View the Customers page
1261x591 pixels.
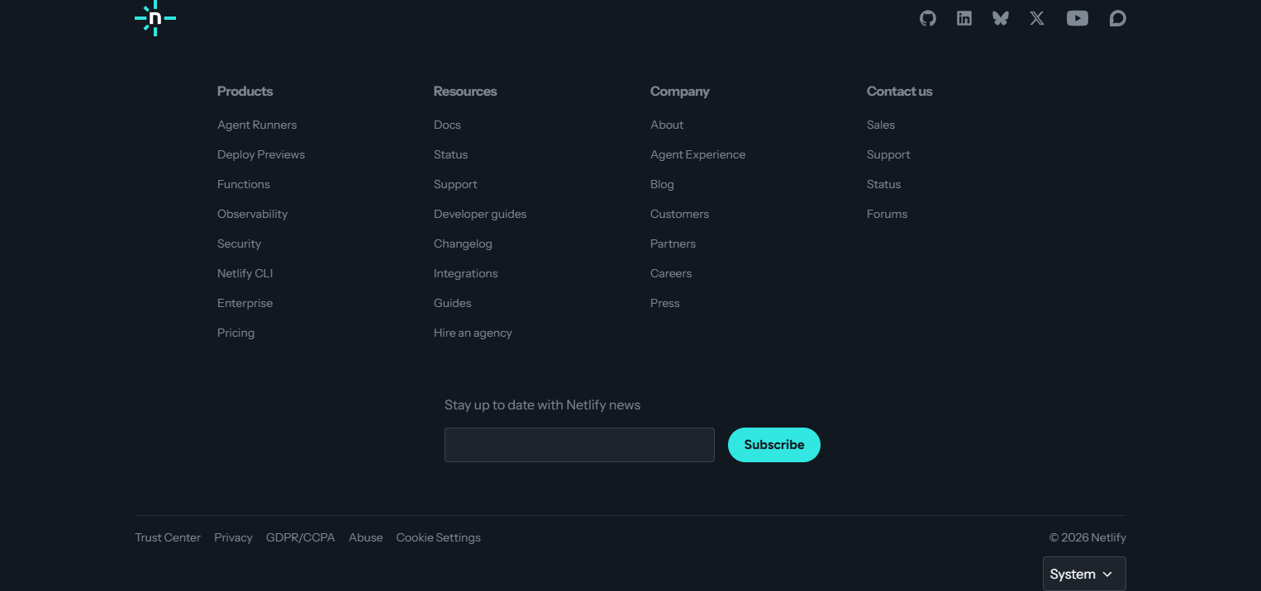coord(679,214)
